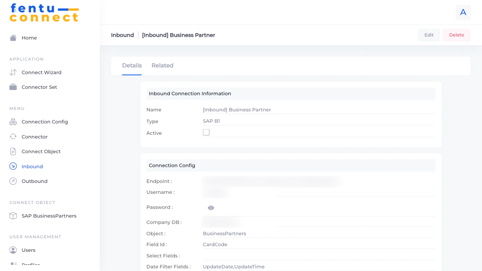Open SAP BusinessPartners connect object
Screen dimensions: 482x271
point(49,216)
